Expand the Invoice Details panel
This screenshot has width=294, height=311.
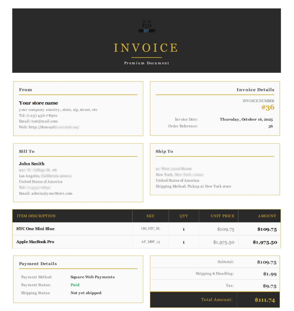tap(255, 90)
